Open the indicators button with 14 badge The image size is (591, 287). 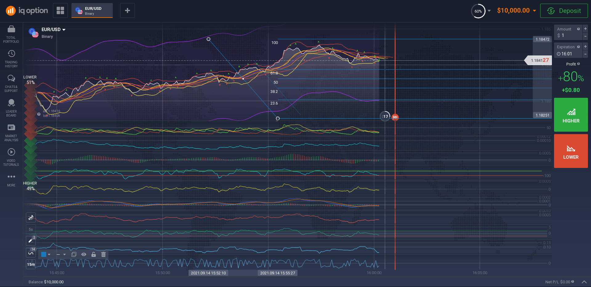click(x=31, y=253)
